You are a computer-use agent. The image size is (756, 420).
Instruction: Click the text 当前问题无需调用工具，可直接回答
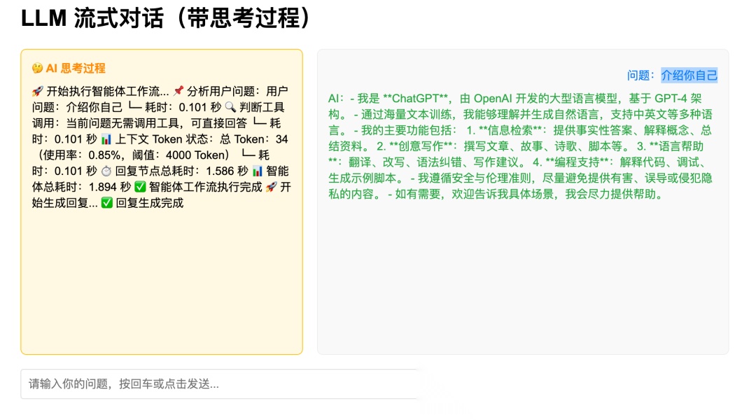157,123
